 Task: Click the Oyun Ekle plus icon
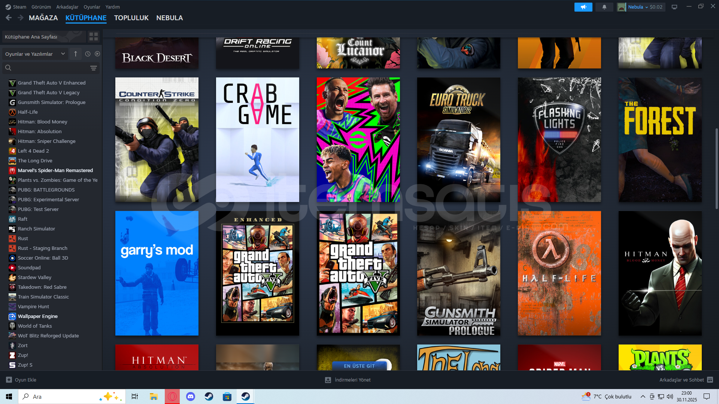9,380
